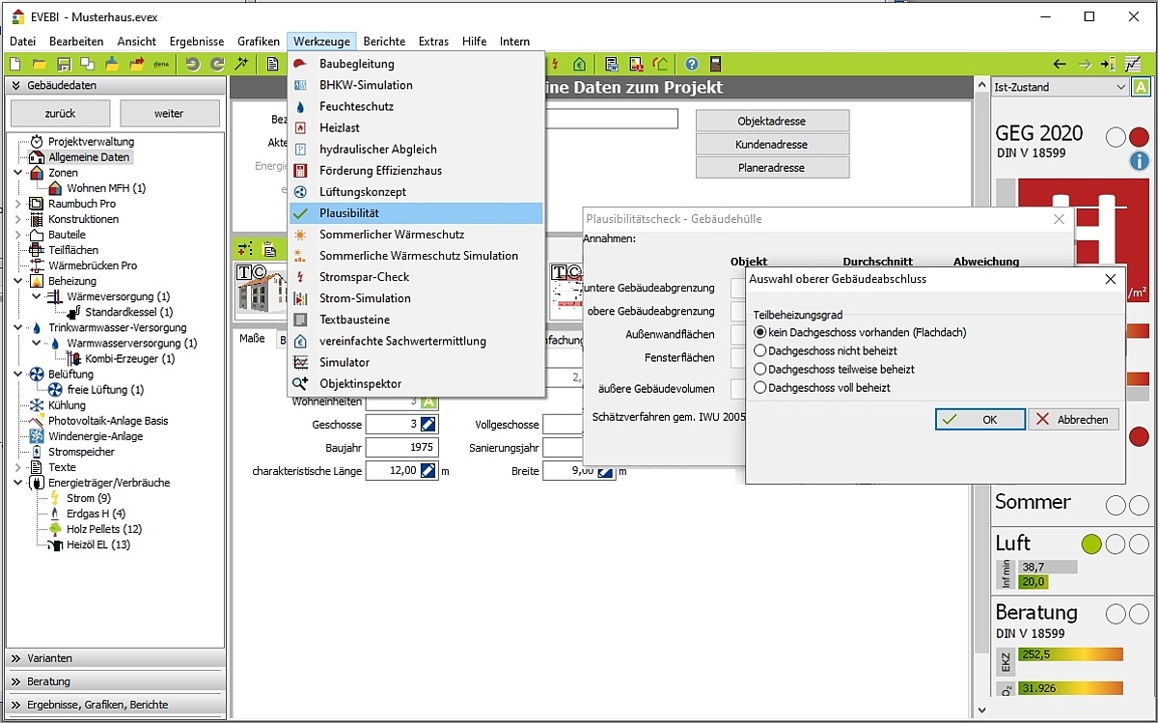Open Textbausteine from the menu
Viewport: 1158px width, 723px height.
point(416,320)
